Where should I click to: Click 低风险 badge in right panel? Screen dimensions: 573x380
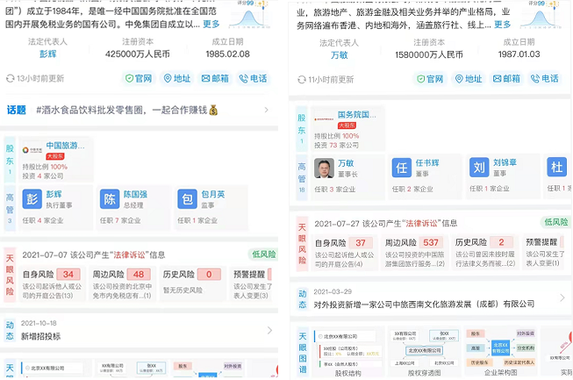coord(556,222)
